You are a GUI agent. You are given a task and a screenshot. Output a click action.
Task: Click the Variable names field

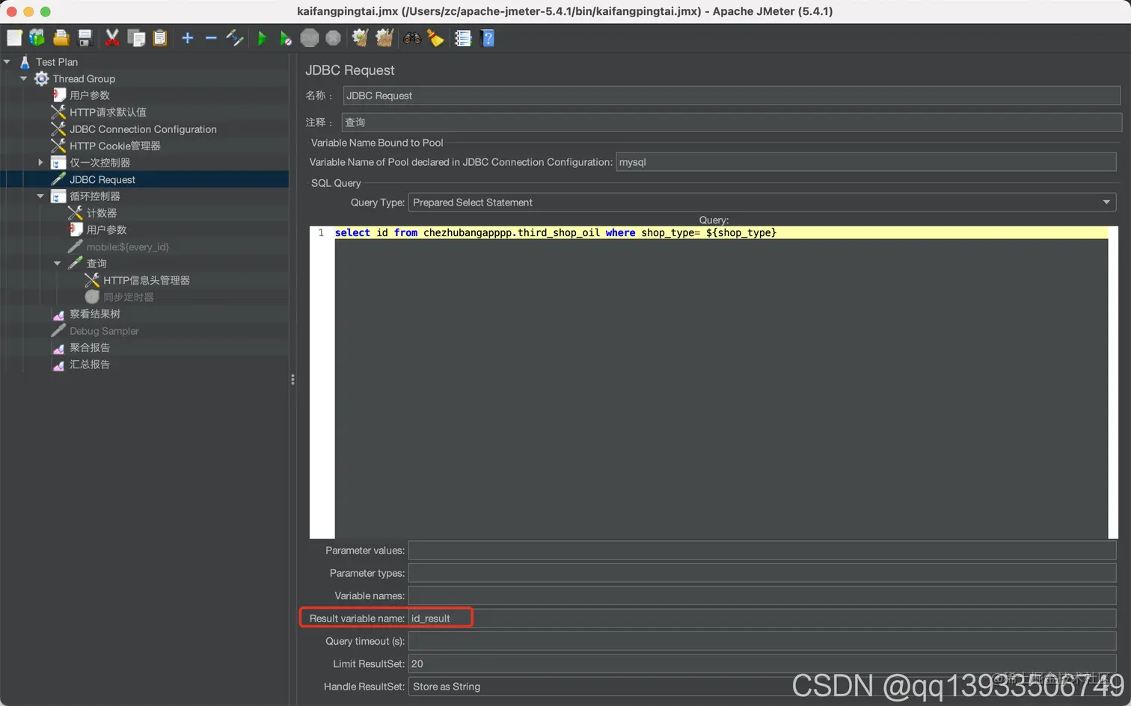(x=762, y=595)
